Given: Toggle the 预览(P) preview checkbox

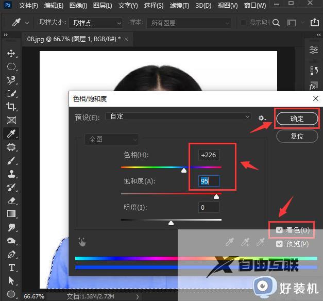Looking at the screenshot, I should pyautogui.click(x=279, y=244).
